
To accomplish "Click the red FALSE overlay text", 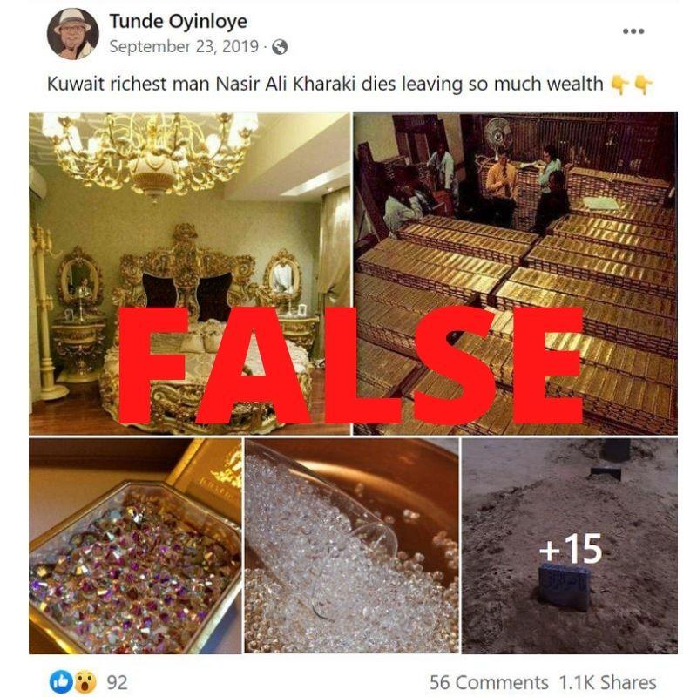I will [351, 364].
